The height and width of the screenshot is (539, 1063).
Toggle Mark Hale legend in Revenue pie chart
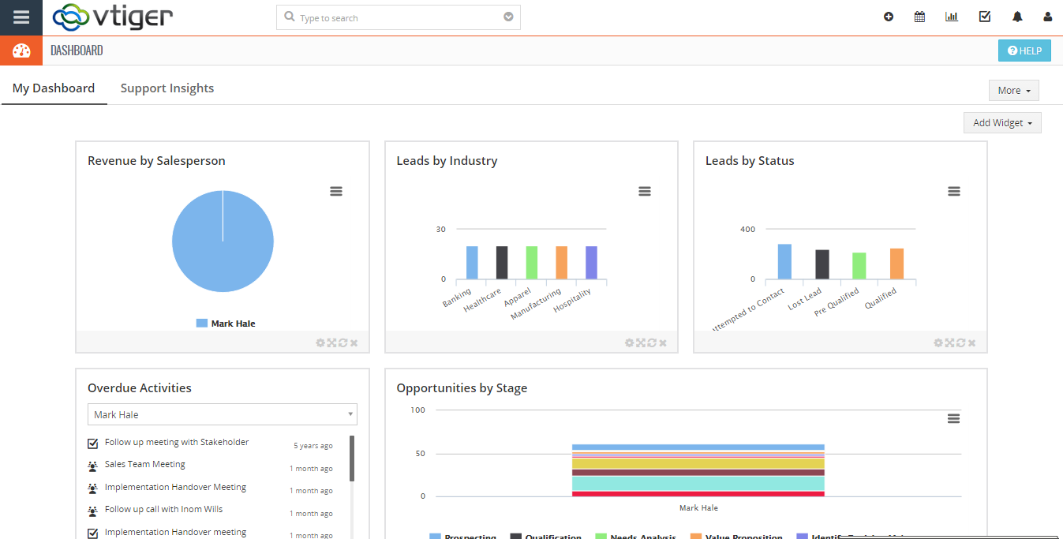226,324
